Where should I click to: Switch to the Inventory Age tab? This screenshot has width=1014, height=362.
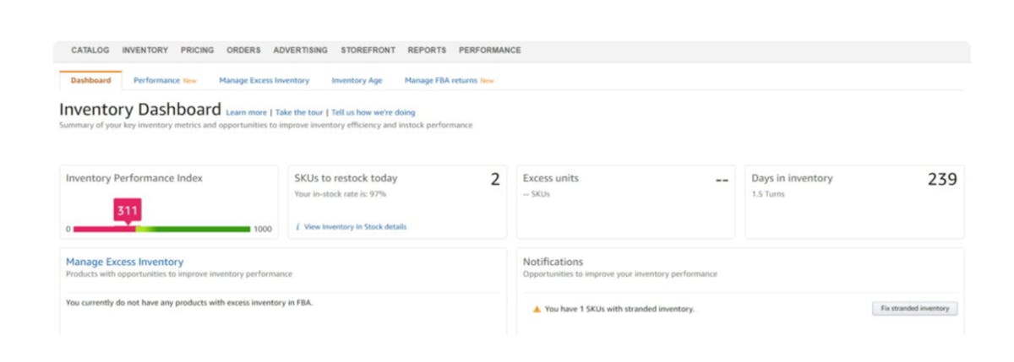point(357,81)
